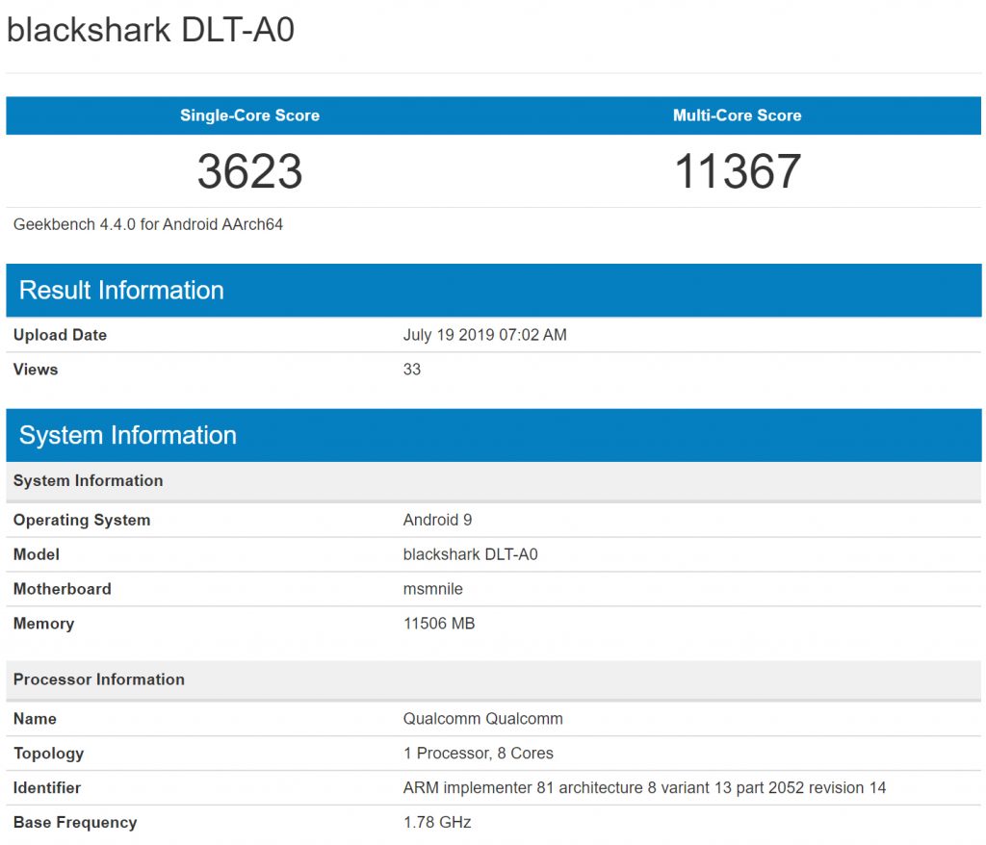986x845 pixels.
Task: Click the Geekbench 4.4.0 for Android text
Action: tap(148, 224)
